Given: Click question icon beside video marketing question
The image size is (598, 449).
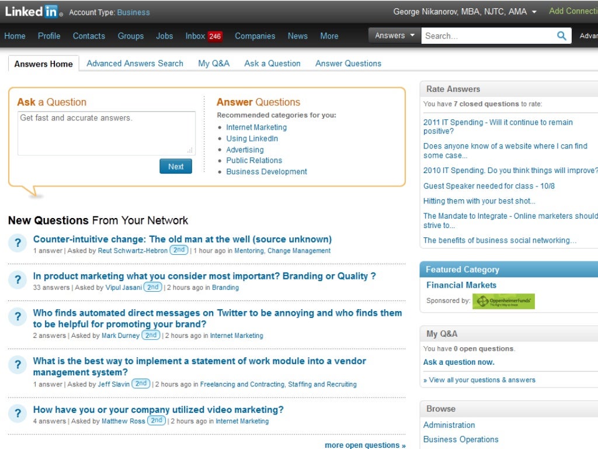Looking at the screenshot, I should click(x=18, y=413).
